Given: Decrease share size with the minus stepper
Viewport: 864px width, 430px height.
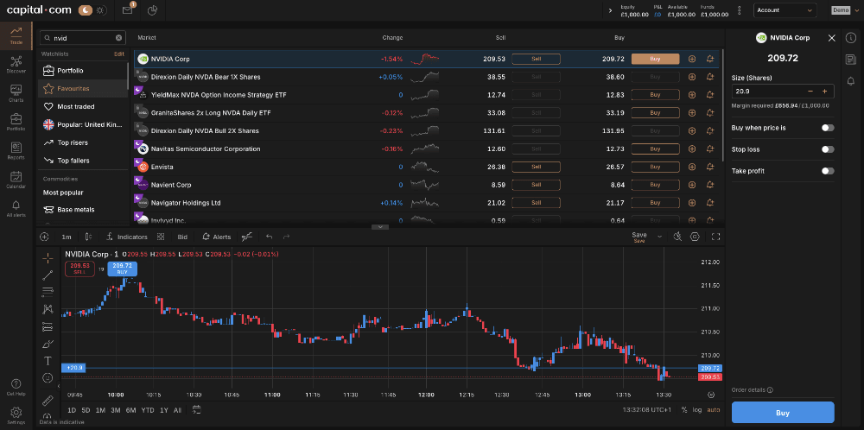Looking at the screenshot, I should (x=810, y=92).
